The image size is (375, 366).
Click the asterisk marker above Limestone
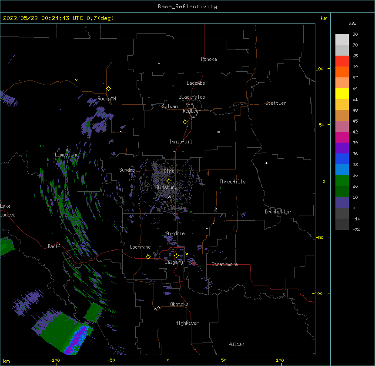[x=67, y=150]
